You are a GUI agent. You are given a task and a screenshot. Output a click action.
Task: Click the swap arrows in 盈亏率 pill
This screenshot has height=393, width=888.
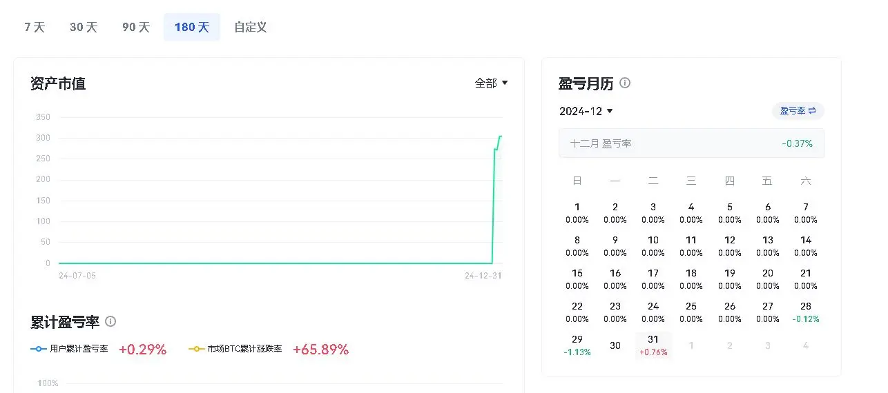[x=813, y=111]
